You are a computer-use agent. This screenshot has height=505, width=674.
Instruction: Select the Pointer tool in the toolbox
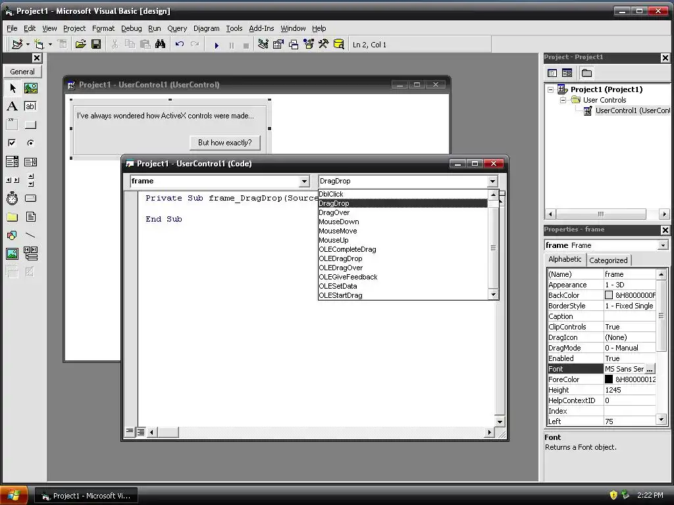click(13, 88)
